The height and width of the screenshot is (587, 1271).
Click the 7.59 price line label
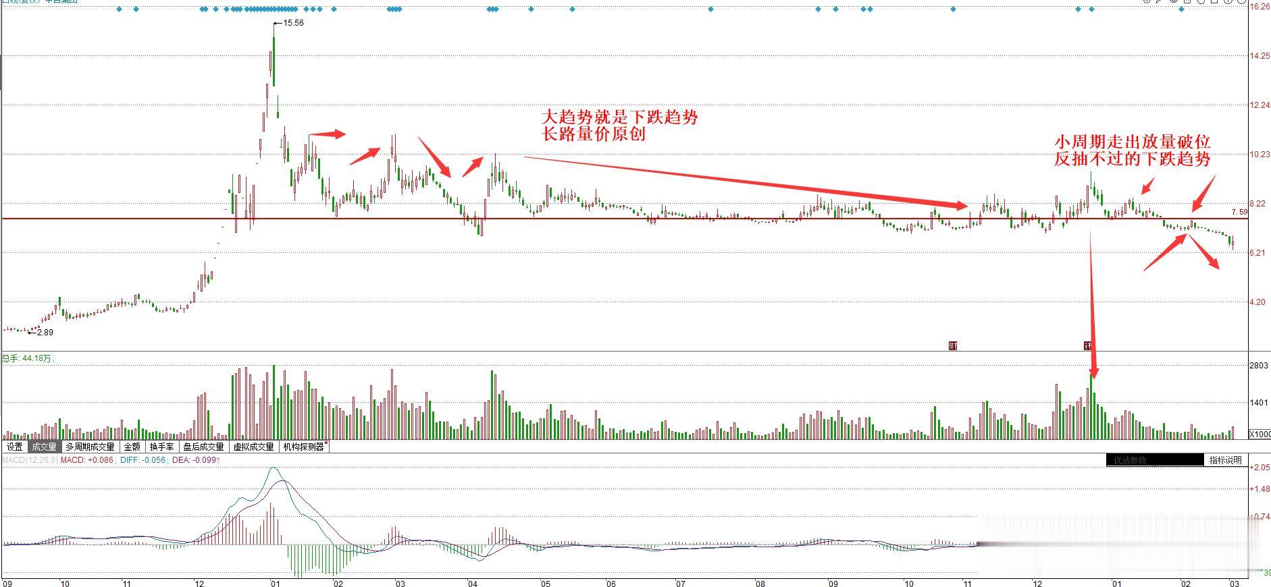coord(1240,212)
